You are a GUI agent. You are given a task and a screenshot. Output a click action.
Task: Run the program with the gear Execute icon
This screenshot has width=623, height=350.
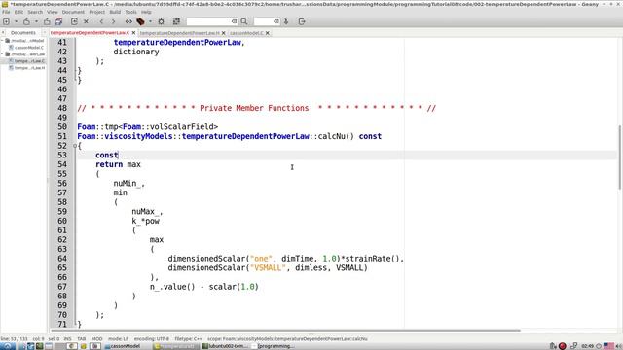pos(161,21)
